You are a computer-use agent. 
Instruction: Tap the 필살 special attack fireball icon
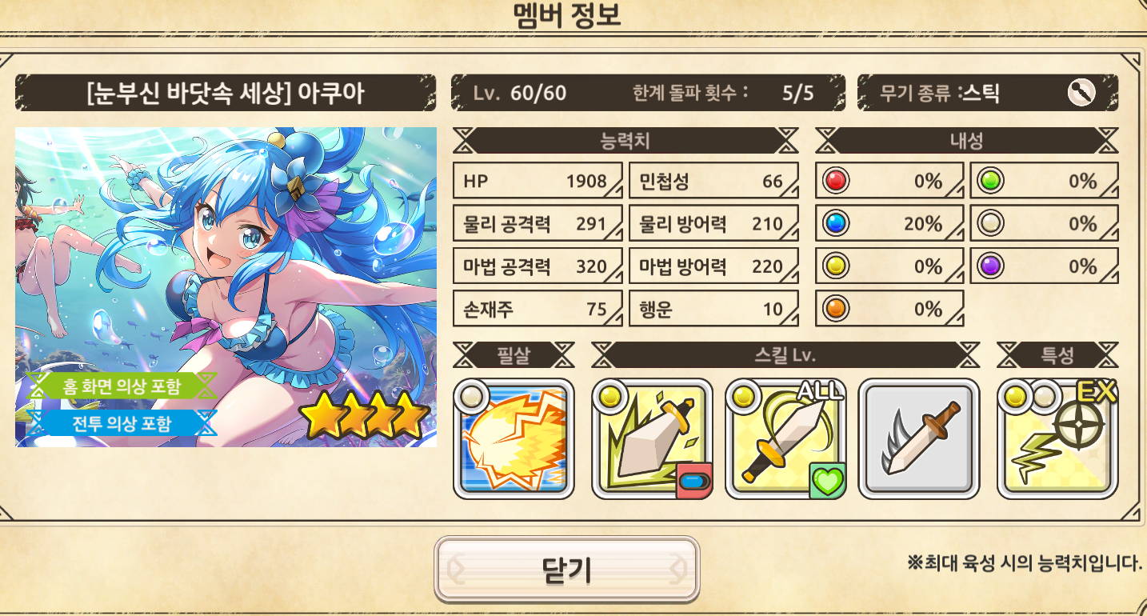coord(514,439)
